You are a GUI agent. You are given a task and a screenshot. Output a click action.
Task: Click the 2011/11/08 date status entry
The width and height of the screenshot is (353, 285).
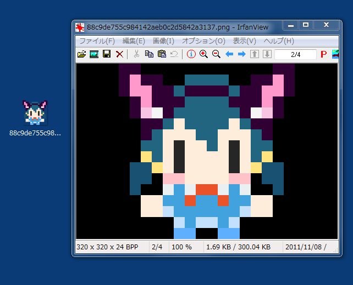(306, 247)
